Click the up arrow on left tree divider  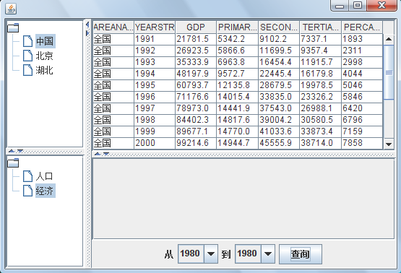click(x=12, y=152)
